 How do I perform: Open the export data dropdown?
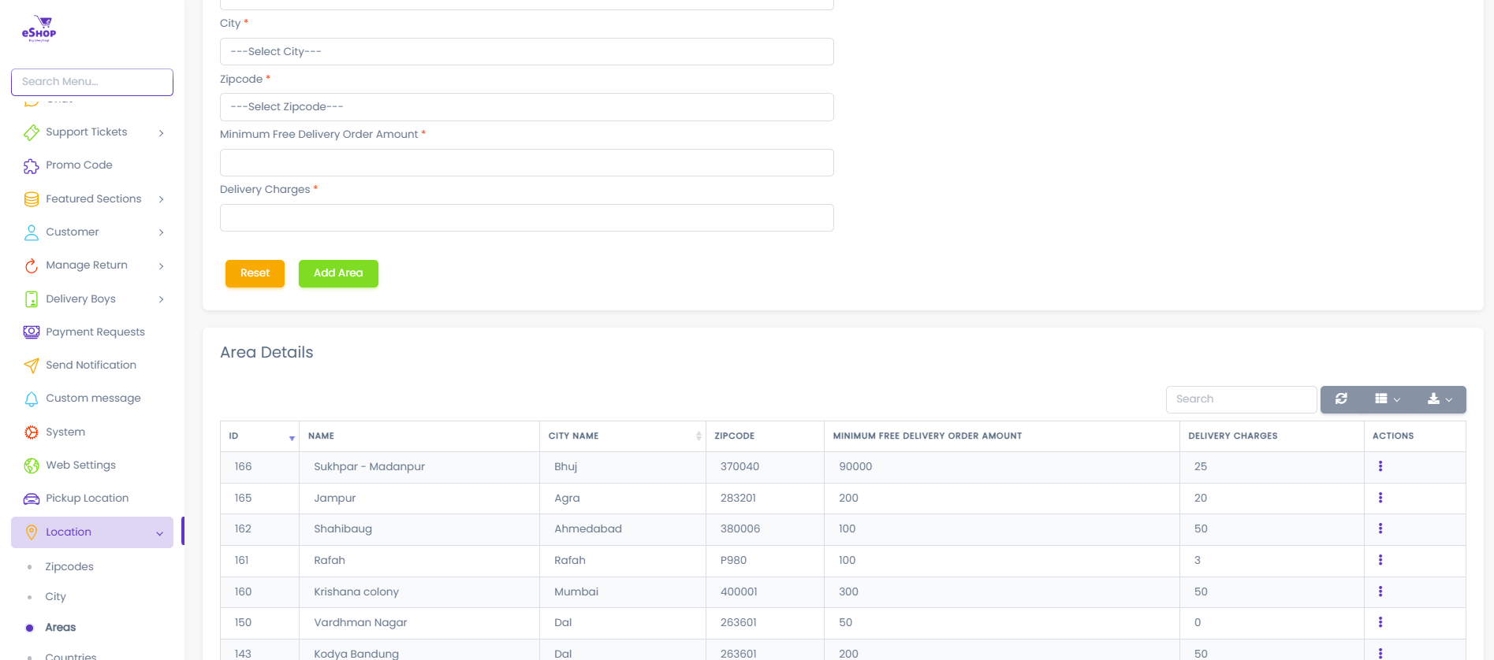click(1440, 399)
